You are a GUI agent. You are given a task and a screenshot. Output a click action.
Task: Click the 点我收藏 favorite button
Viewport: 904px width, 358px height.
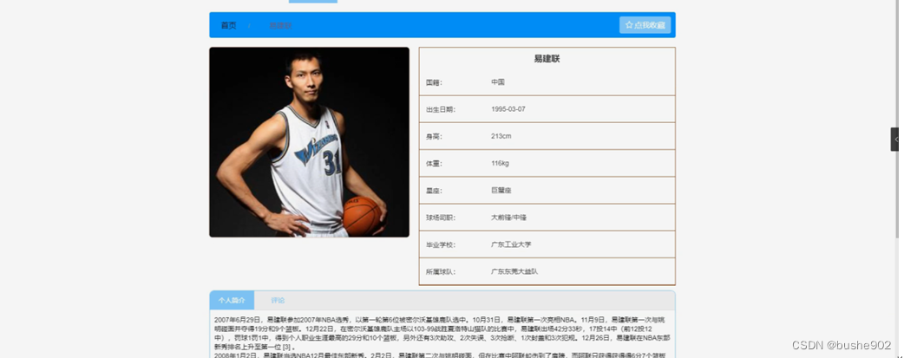point(645,25)
